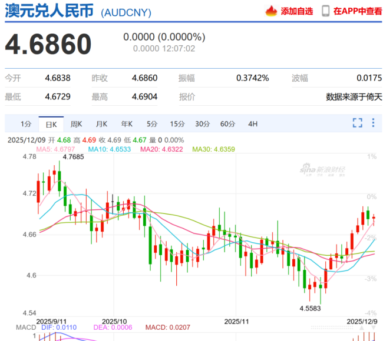The image size is (383, 341).
Task: Switch to 周K weekly chart
Action: pyautogui.click(x=76, y=123)
